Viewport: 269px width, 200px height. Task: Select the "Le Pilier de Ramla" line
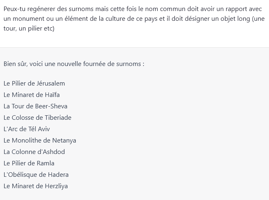click(x=29, y=163)
